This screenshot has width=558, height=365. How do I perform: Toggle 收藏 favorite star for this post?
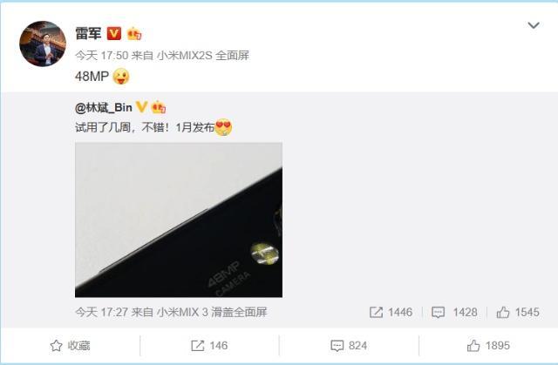pos(70,346)
